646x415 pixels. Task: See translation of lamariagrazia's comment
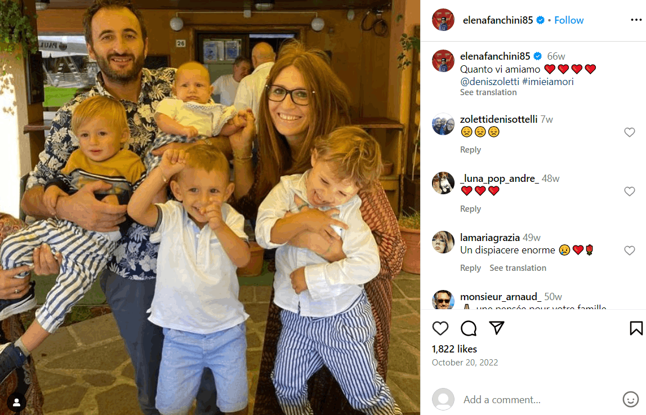point(518,268)
